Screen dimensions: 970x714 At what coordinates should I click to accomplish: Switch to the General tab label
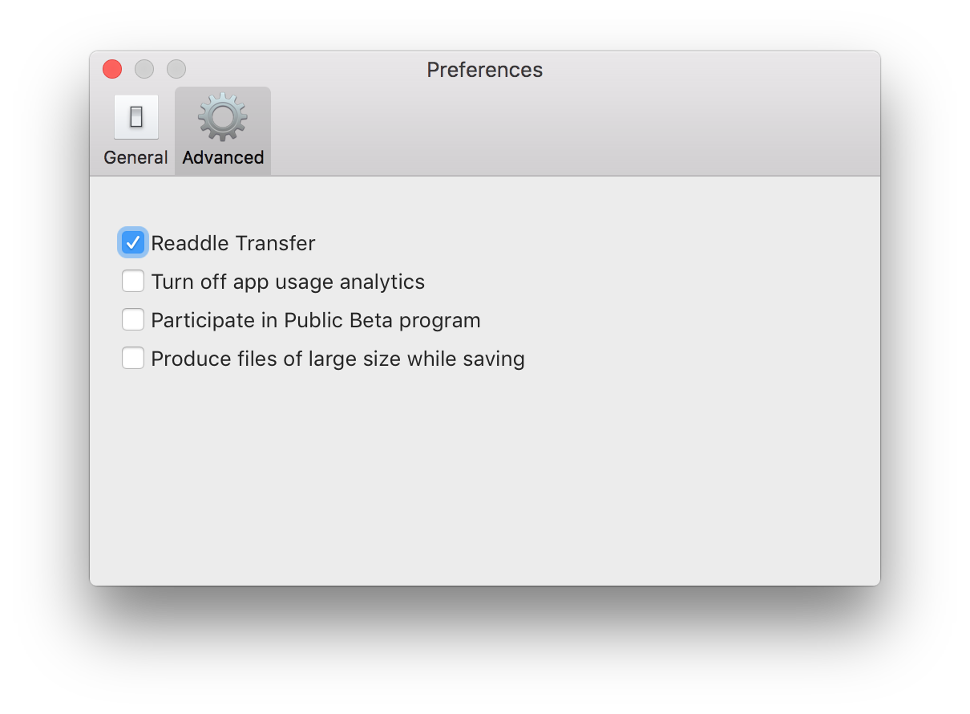tap(135, 158)
